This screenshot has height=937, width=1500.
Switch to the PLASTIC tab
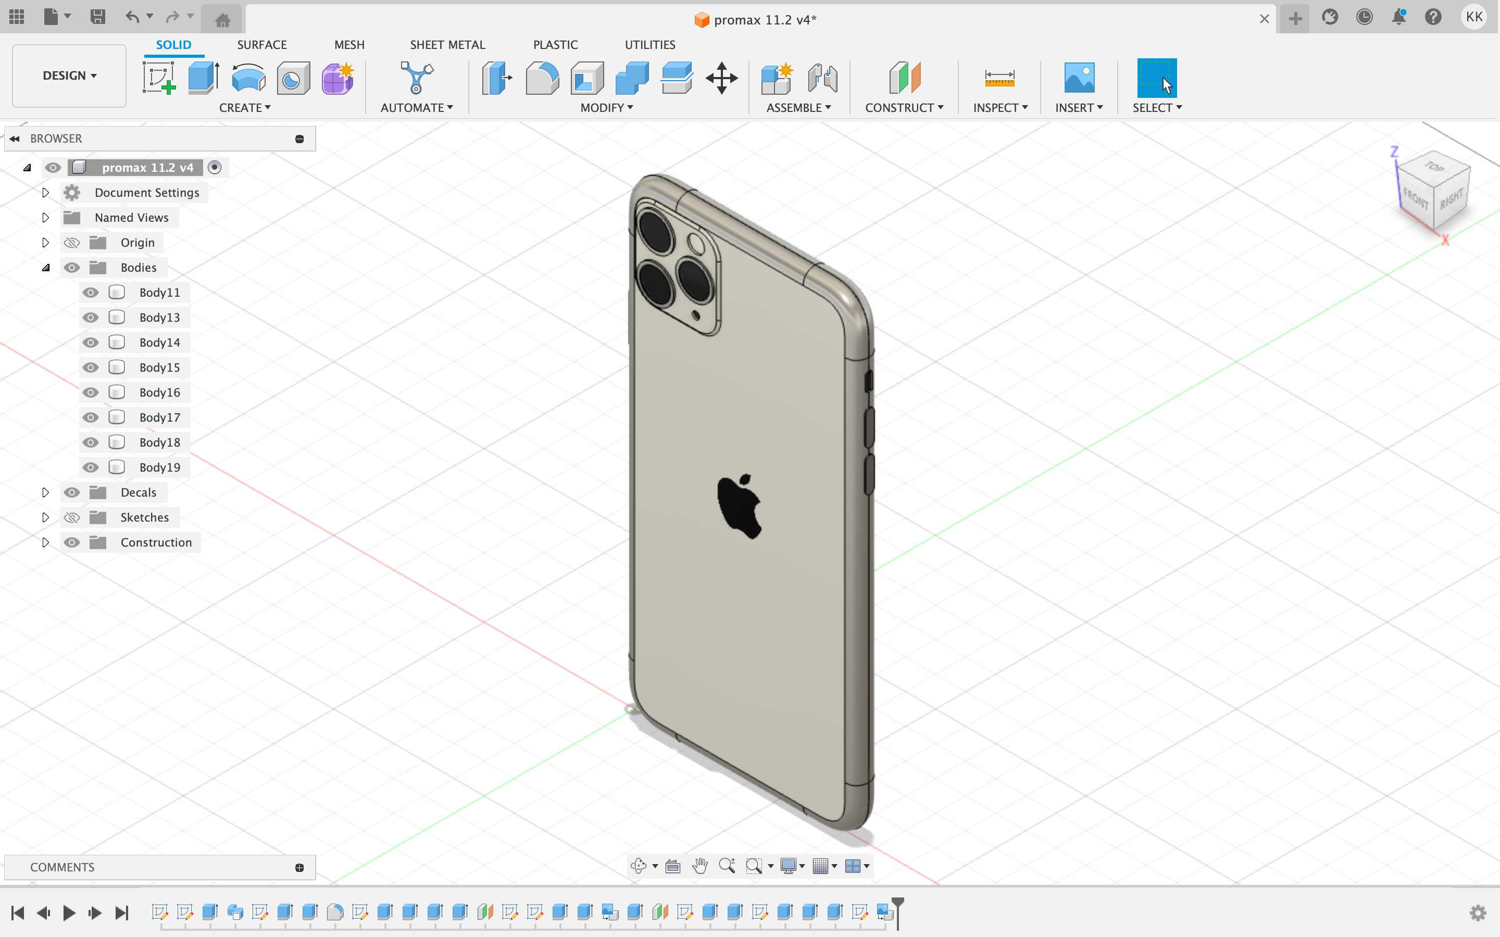tap(555, 45)
